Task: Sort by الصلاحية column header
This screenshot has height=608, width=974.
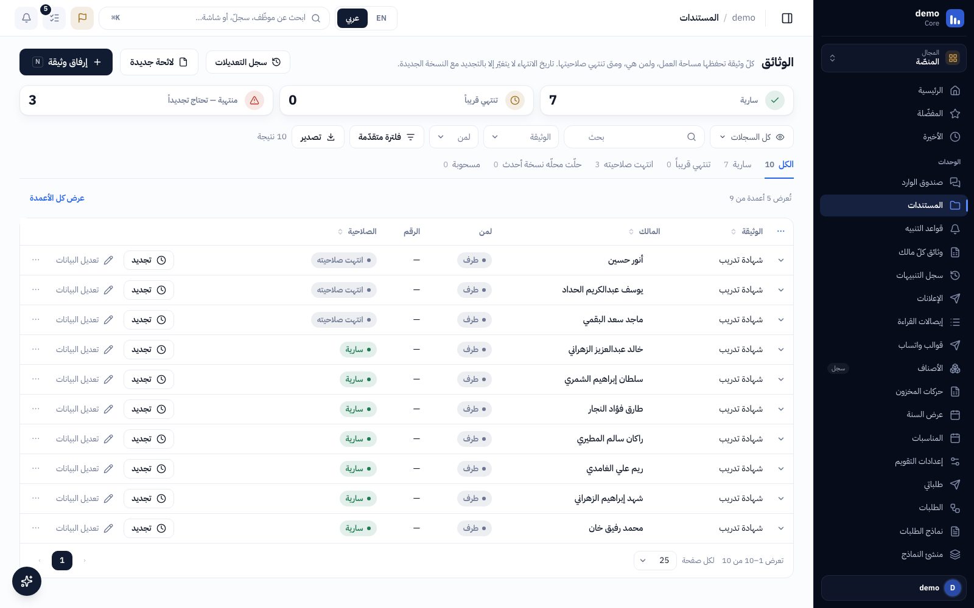Action: coord(357,232)
